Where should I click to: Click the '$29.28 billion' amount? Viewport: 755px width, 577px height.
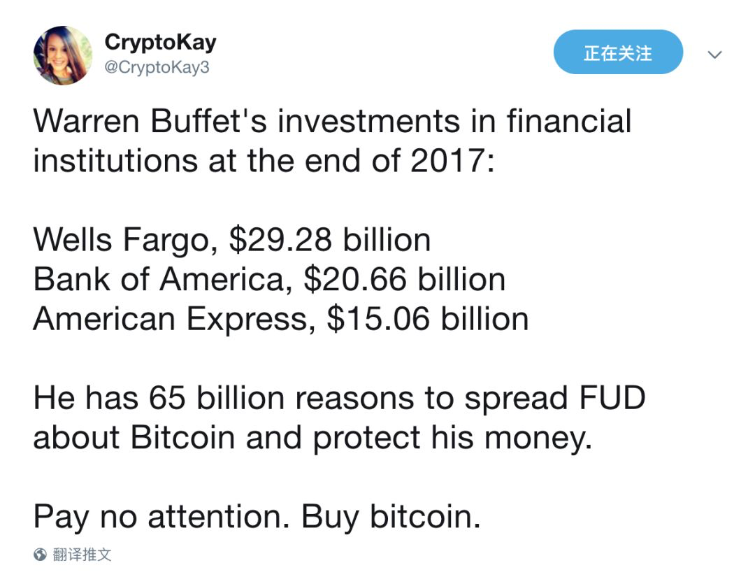click(x=329, y=239)
